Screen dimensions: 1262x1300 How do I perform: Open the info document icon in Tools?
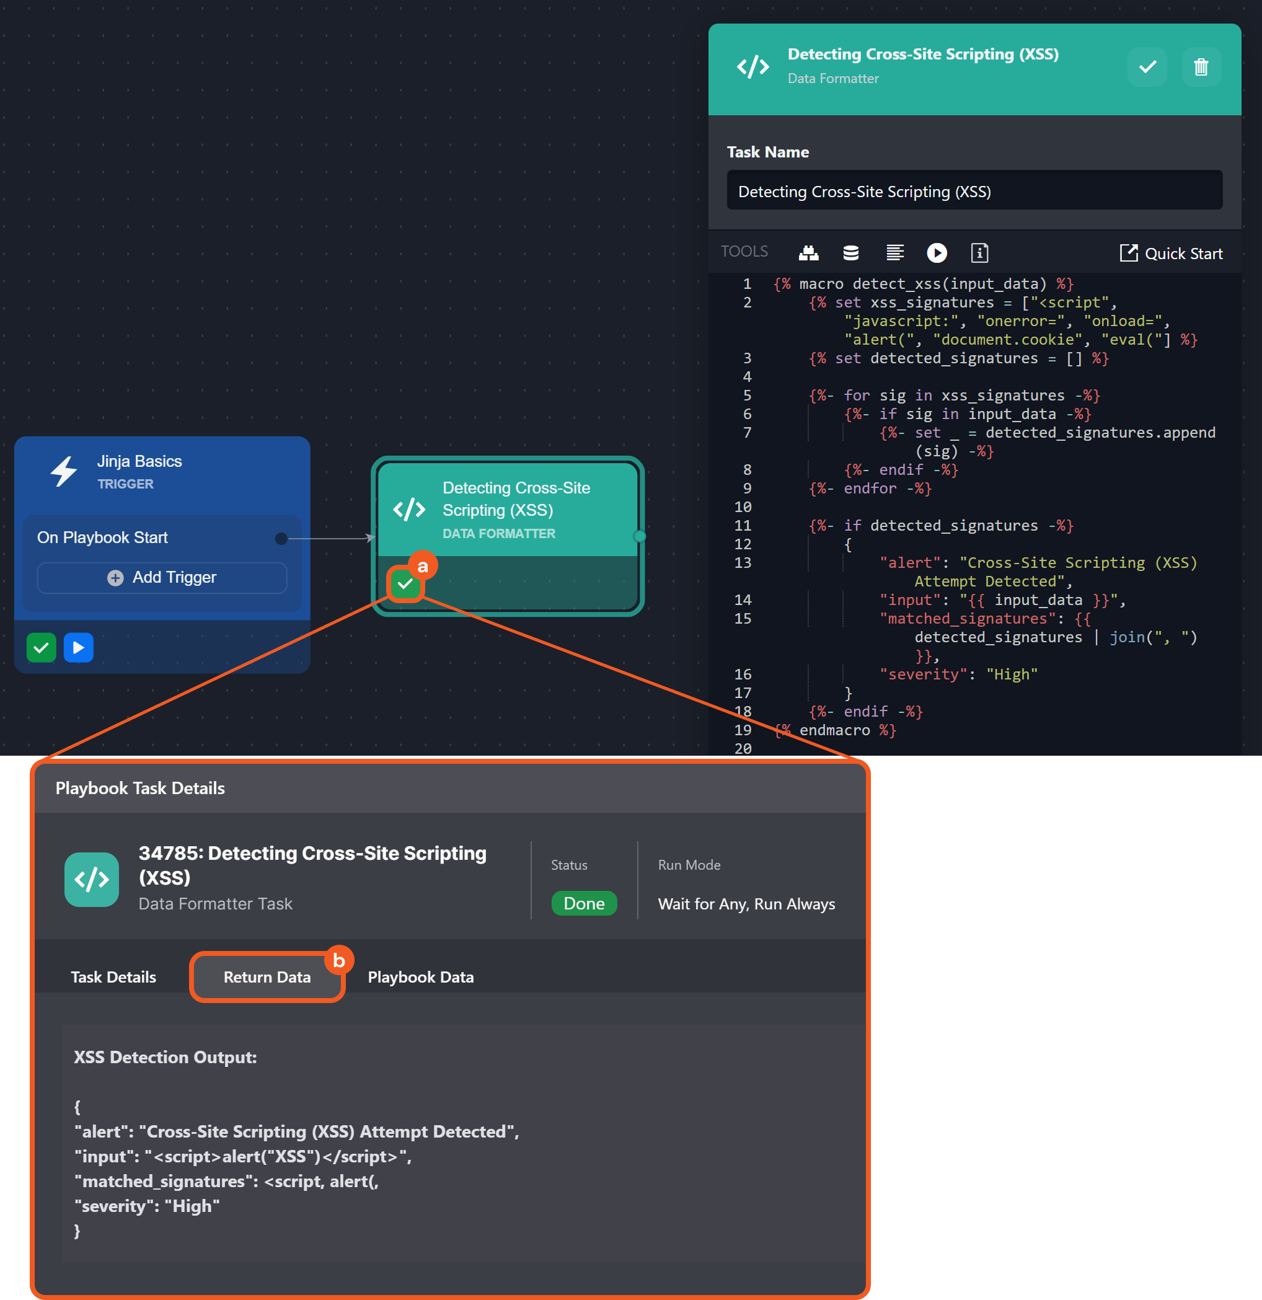[979, 253]
